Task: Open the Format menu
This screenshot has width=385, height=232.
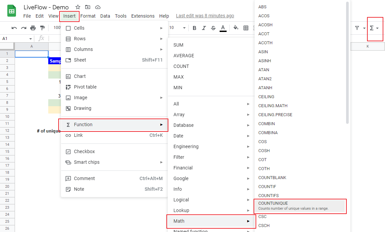Action: [x=88, y=16]
